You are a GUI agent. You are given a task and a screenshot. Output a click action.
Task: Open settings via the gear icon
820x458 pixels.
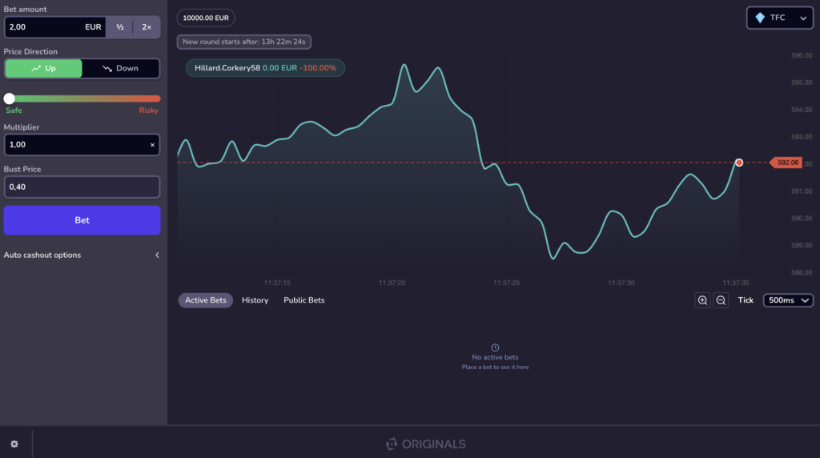pyautogui.click(x=14, y=444)
